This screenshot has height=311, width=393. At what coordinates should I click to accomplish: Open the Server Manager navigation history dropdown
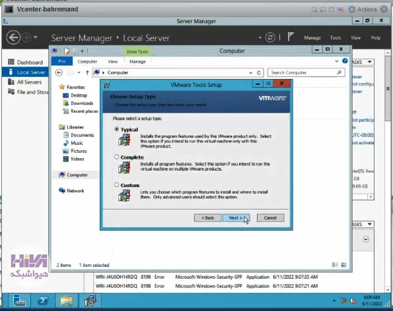[x=36, y=38]
